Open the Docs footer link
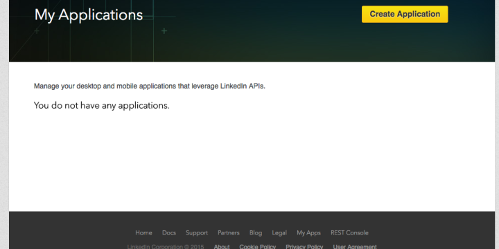499x249 pixels. click(x=169, y=233)
